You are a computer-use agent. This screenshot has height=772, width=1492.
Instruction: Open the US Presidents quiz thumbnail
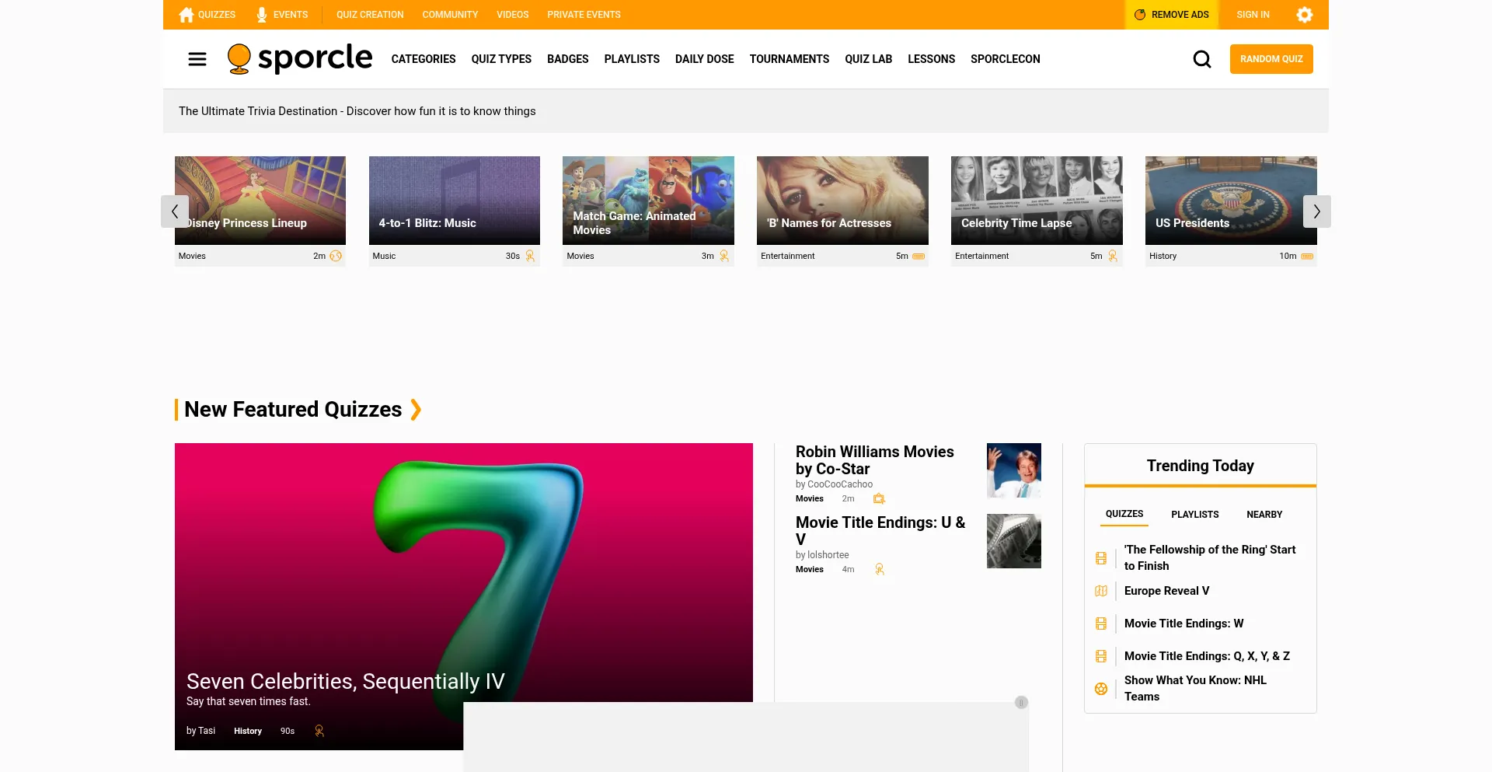[x=1230, y=201]
